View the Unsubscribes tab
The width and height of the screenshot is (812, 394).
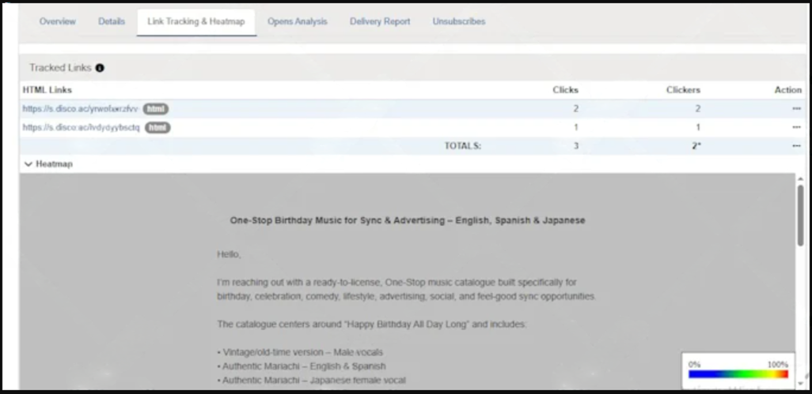459,21
